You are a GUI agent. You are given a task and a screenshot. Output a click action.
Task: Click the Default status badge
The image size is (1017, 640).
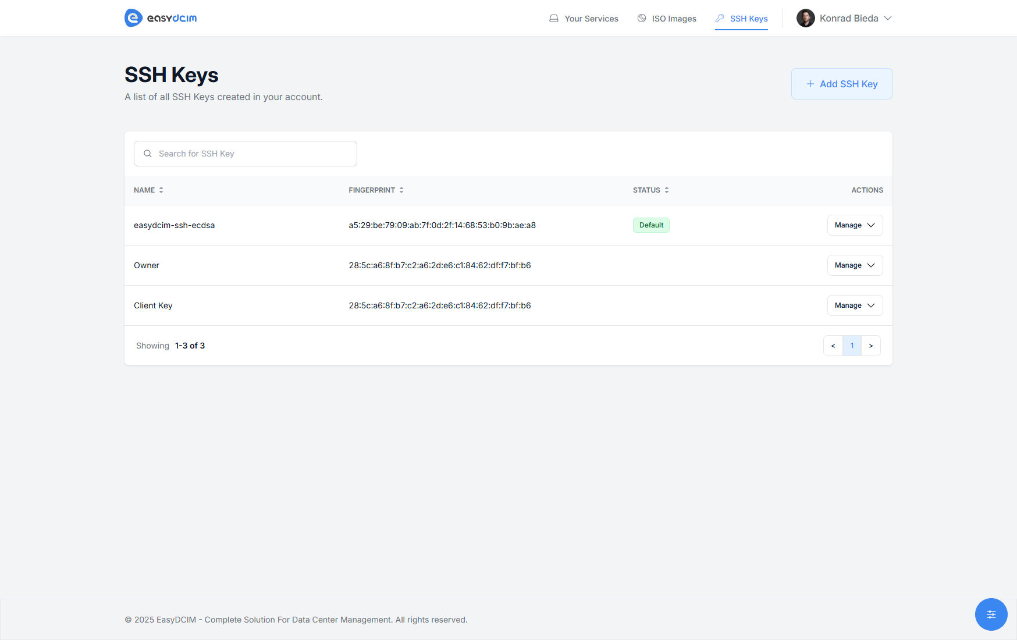coord(651,225)
